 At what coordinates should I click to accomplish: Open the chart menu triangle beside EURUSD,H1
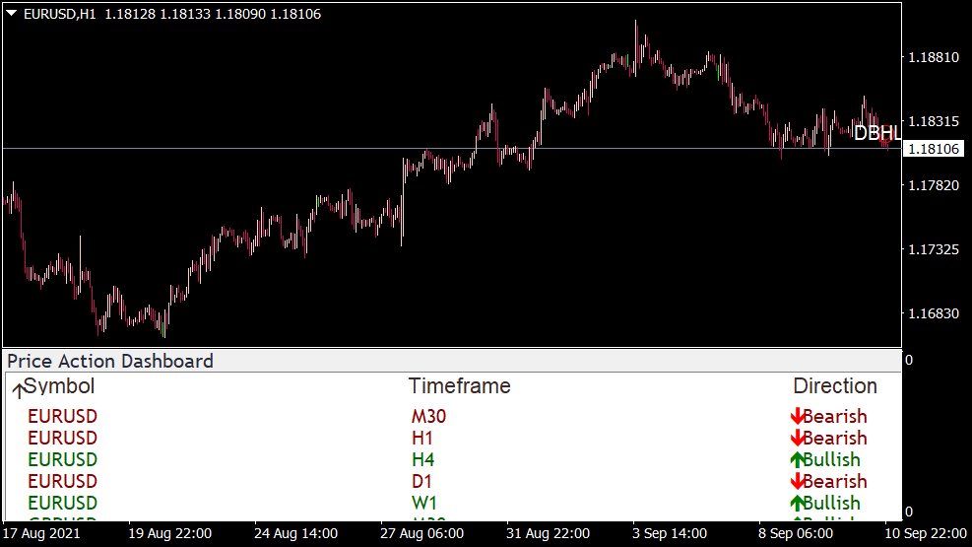[12, 15]
